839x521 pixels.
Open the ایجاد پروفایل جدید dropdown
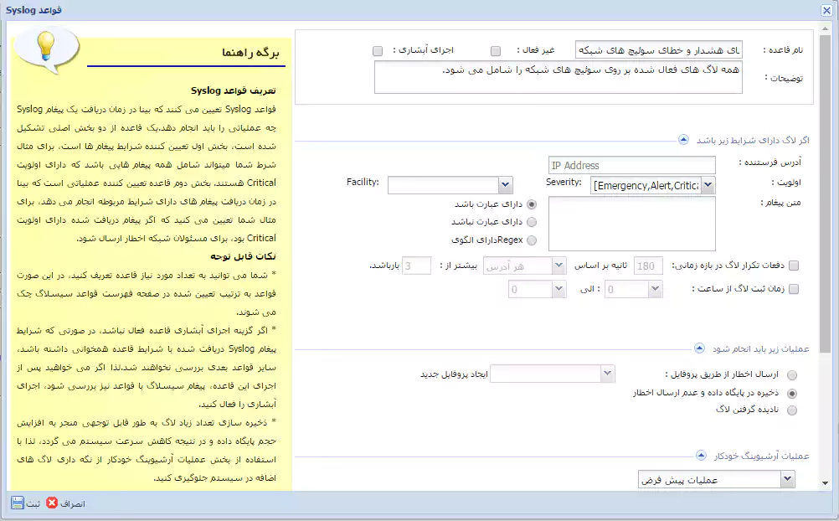[607, 374]
